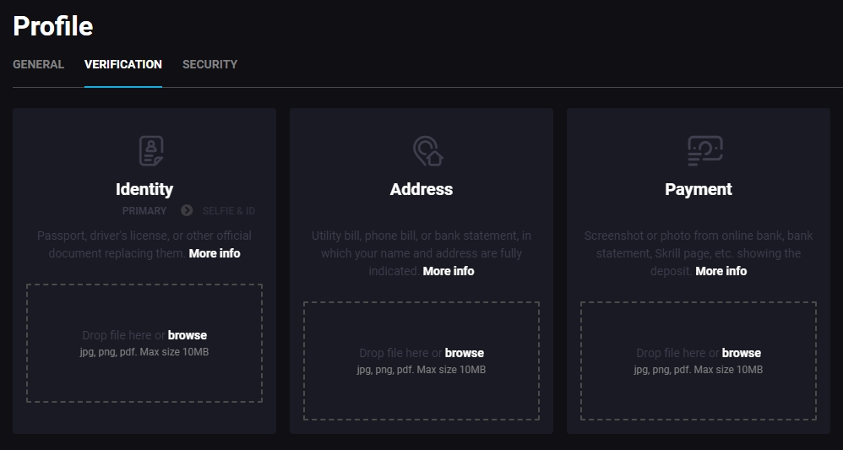The image size is (843, 450).
Task: Open the General profile tab
Action: click(38, 64)
